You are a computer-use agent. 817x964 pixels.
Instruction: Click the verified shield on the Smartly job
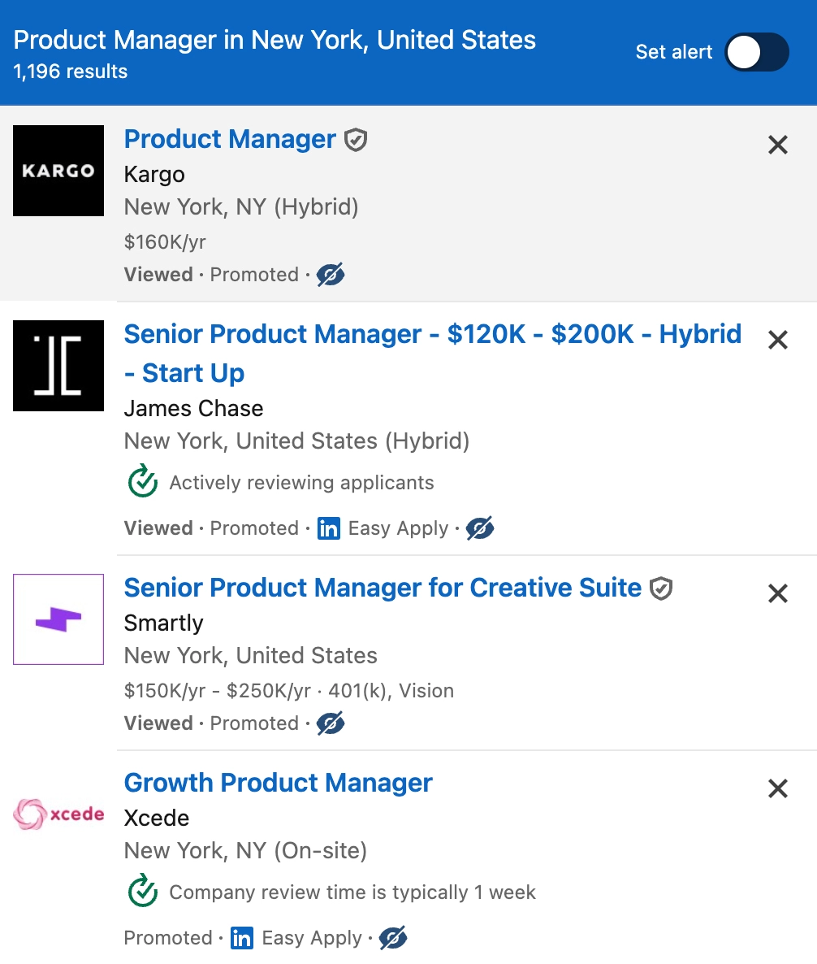661,588
